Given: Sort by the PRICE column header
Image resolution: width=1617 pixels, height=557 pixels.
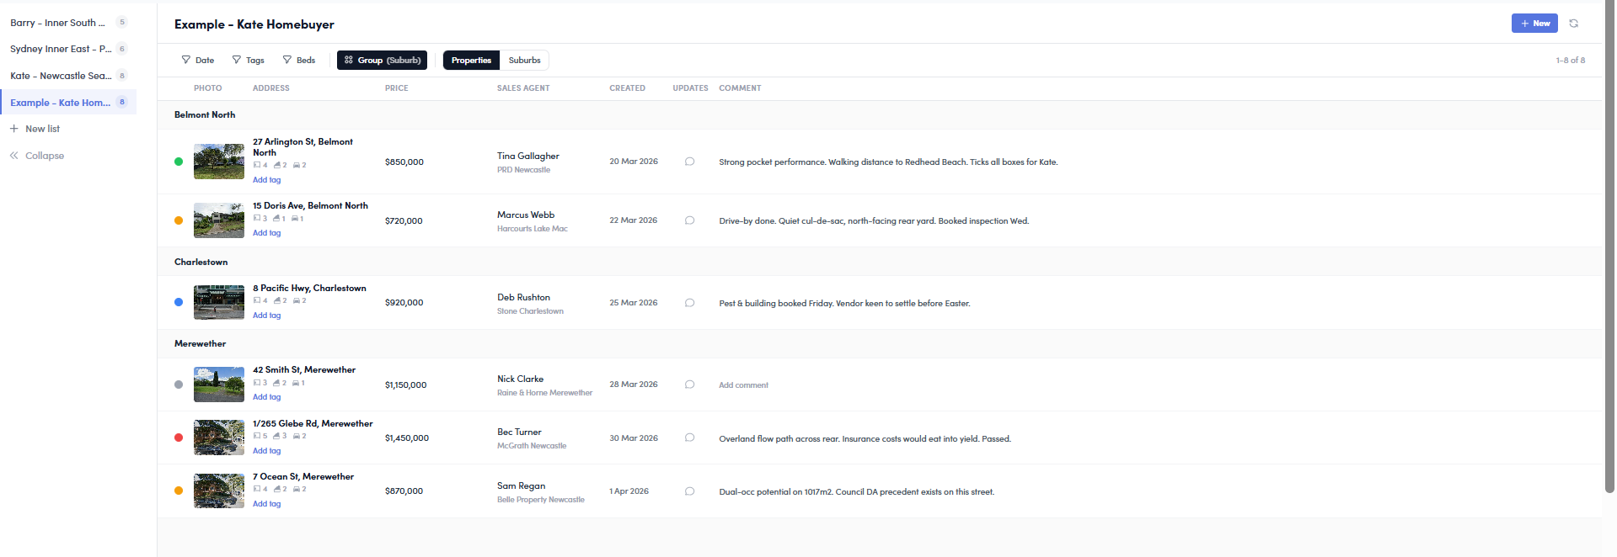Looking at the screenshot, I should 396,88.
